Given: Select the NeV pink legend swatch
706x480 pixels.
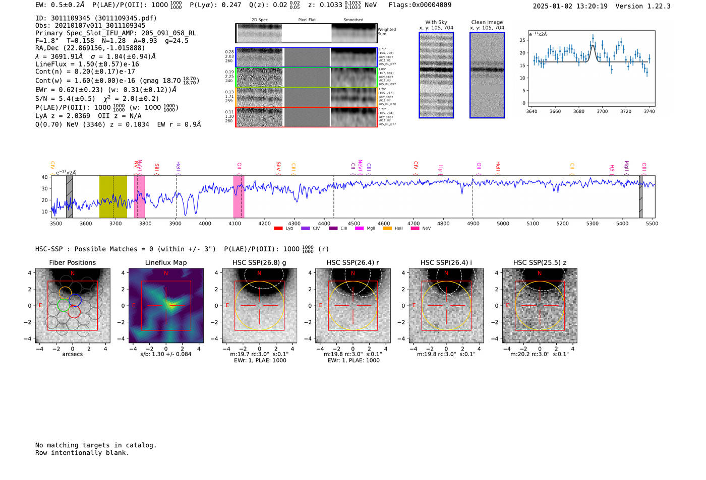Looking at the screenshot, I should coord(415,228).
